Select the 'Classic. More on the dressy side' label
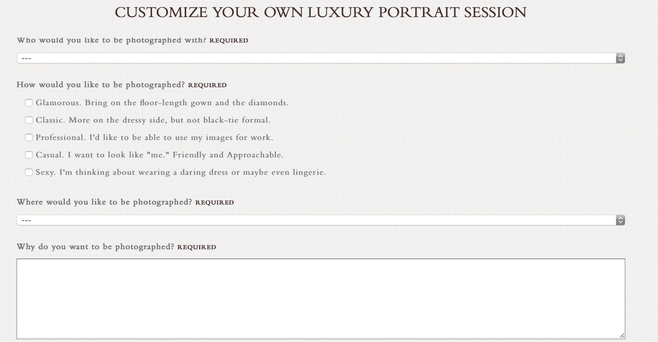The image size is (658, 342). (x=153, y=120)
